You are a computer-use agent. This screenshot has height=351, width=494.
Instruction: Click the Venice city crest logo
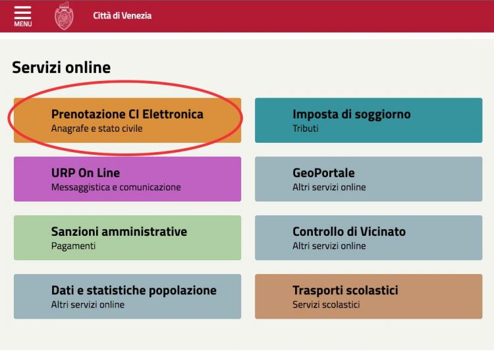64,16
